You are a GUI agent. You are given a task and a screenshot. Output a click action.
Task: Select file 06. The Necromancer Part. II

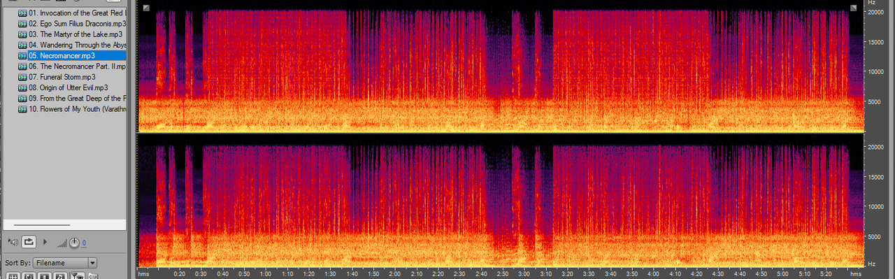click(77, 66)
